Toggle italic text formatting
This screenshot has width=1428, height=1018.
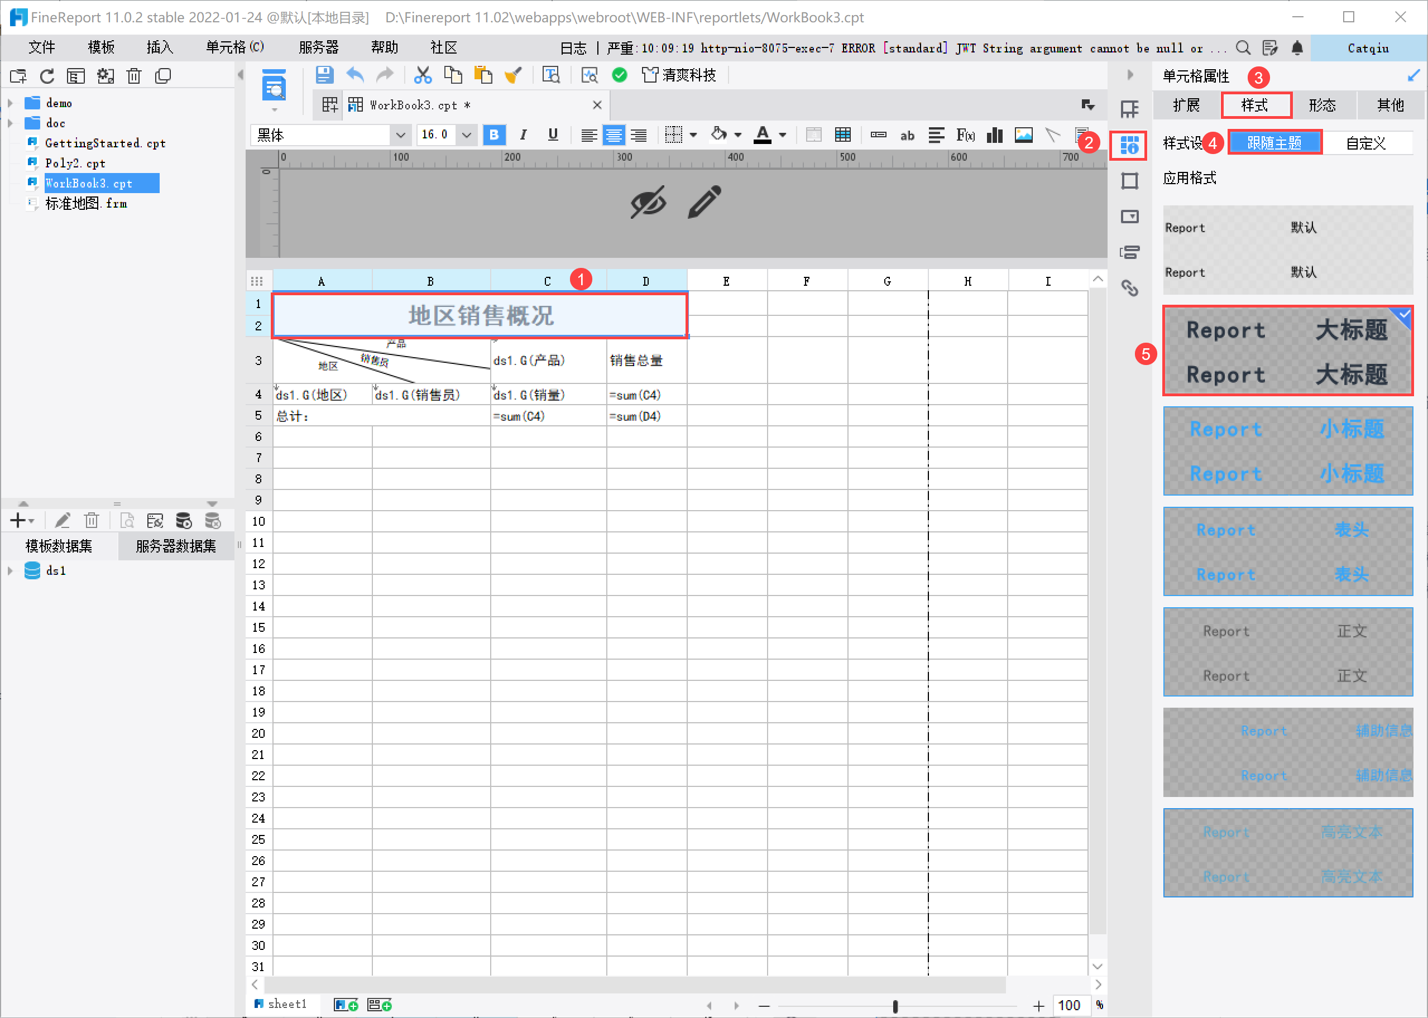[x=524, y=135]
